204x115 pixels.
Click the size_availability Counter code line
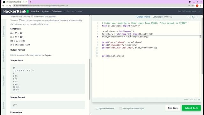[x=125, y=37]
